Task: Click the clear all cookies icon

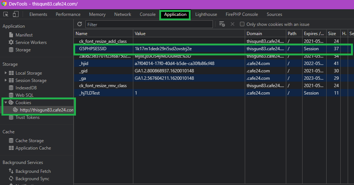Action: click(222, 24)
